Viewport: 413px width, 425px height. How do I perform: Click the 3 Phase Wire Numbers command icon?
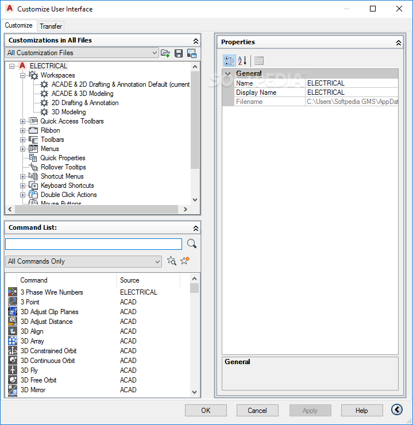[13, 292]
